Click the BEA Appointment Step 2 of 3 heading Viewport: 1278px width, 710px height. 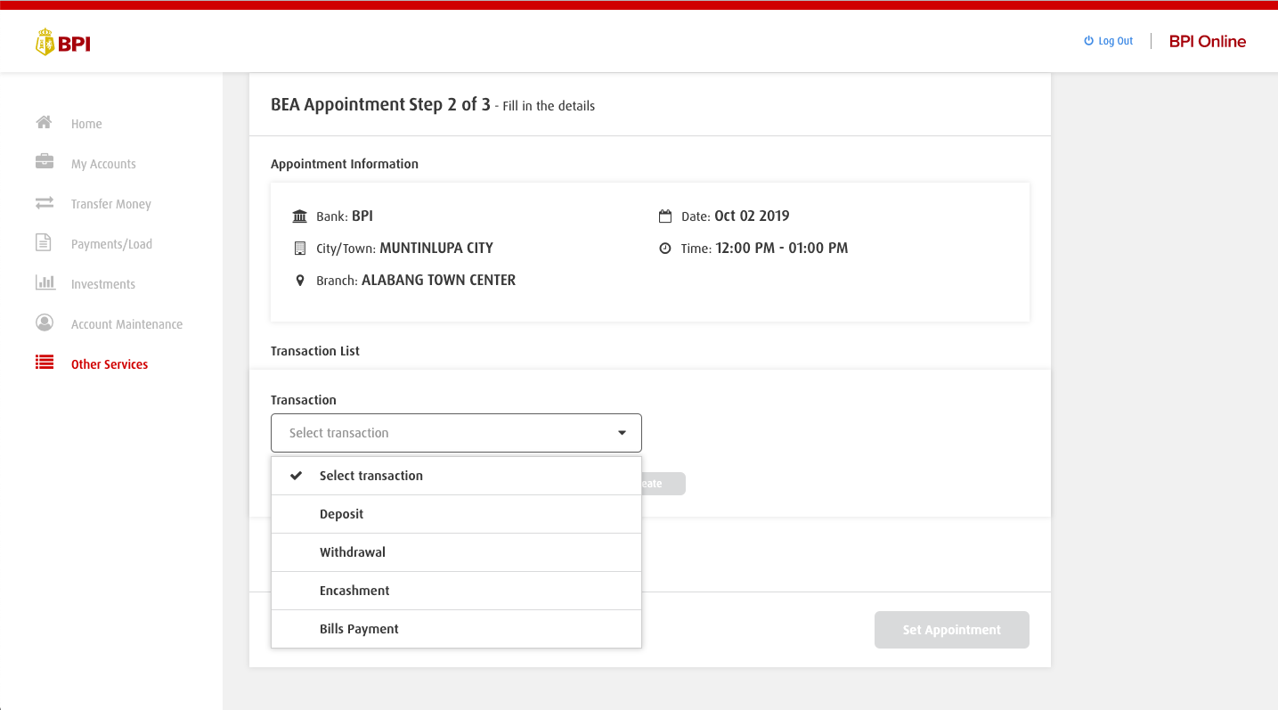(x=380, y=104)
